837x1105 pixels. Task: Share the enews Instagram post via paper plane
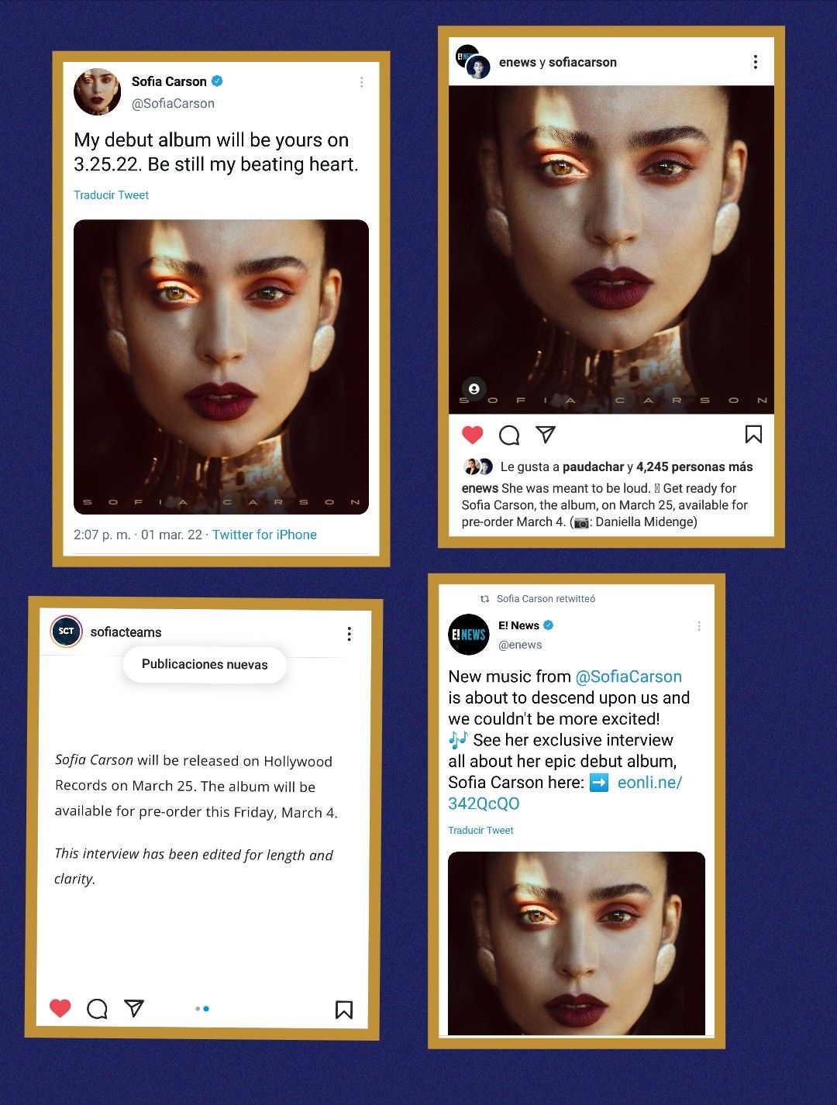546,435
